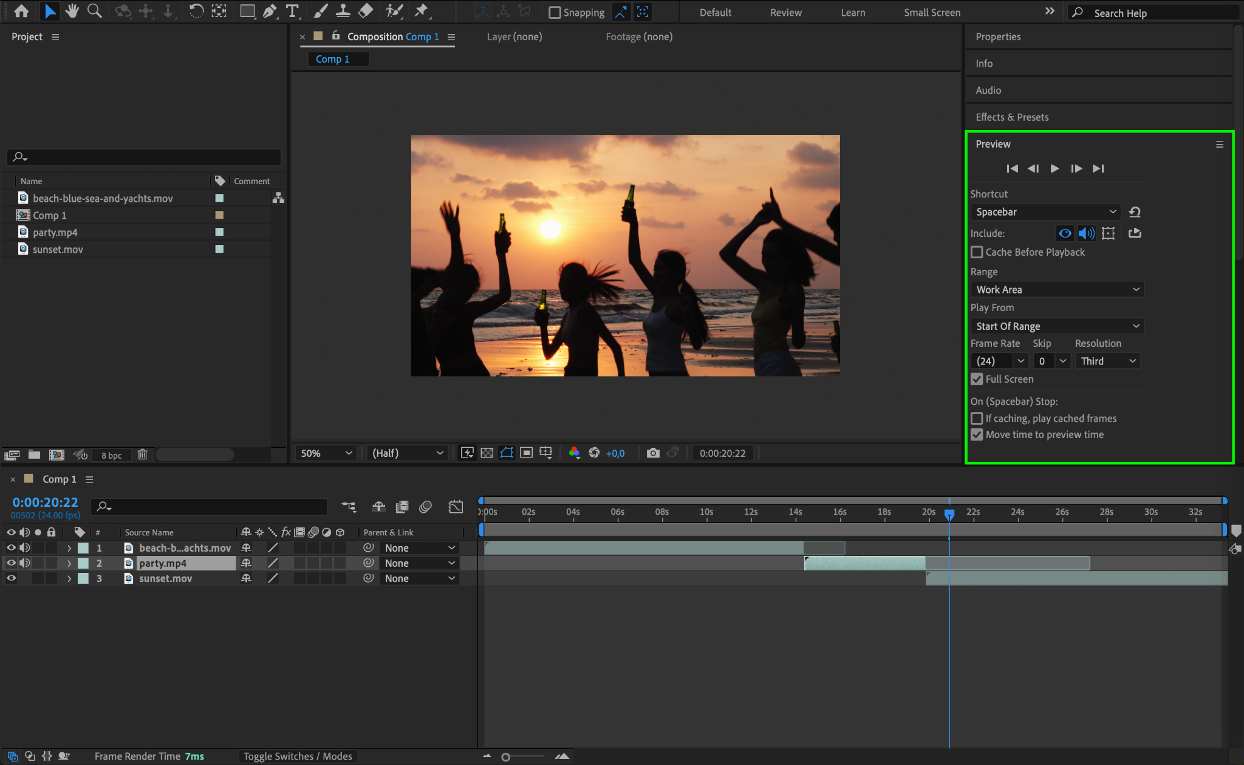This screenshot has width=1244, height=765.
Task: Select the Pen tool
Action: 269,11
